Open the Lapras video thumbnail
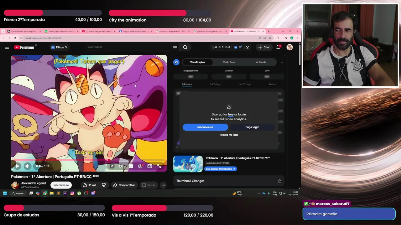This screenshot has height=225, width=401. [188, 164]
